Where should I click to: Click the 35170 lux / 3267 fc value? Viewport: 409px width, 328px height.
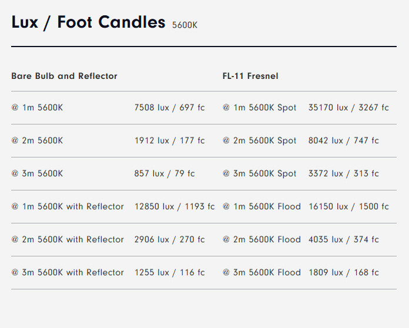(x=348, y=107)
